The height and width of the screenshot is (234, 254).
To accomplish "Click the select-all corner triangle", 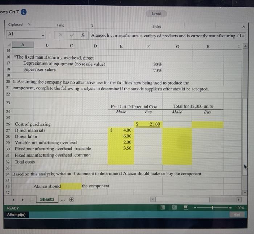I will [9, 44].
